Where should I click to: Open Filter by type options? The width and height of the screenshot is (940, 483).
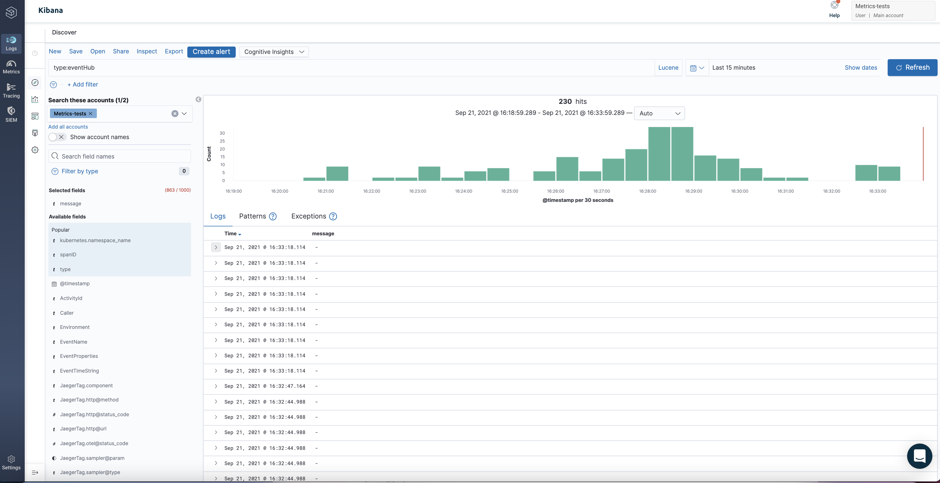pyautogui.click(x=79, y=171)
